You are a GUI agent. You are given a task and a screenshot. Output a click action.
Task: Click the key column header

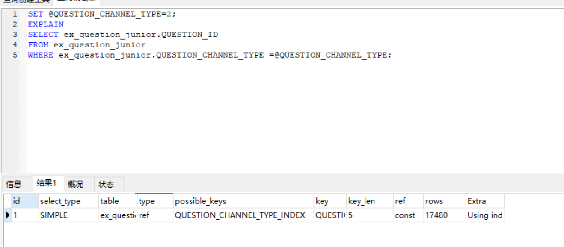coord(330,201)
